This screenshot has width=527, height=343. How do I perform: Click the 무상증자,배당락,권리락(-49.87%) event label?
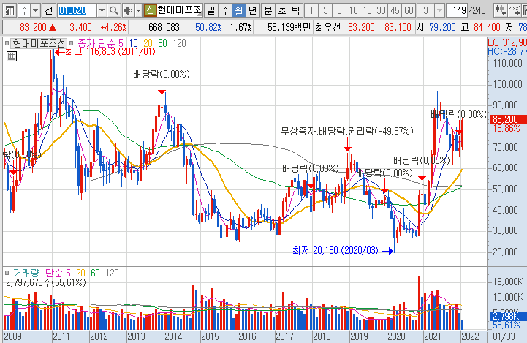click(347, 131)
